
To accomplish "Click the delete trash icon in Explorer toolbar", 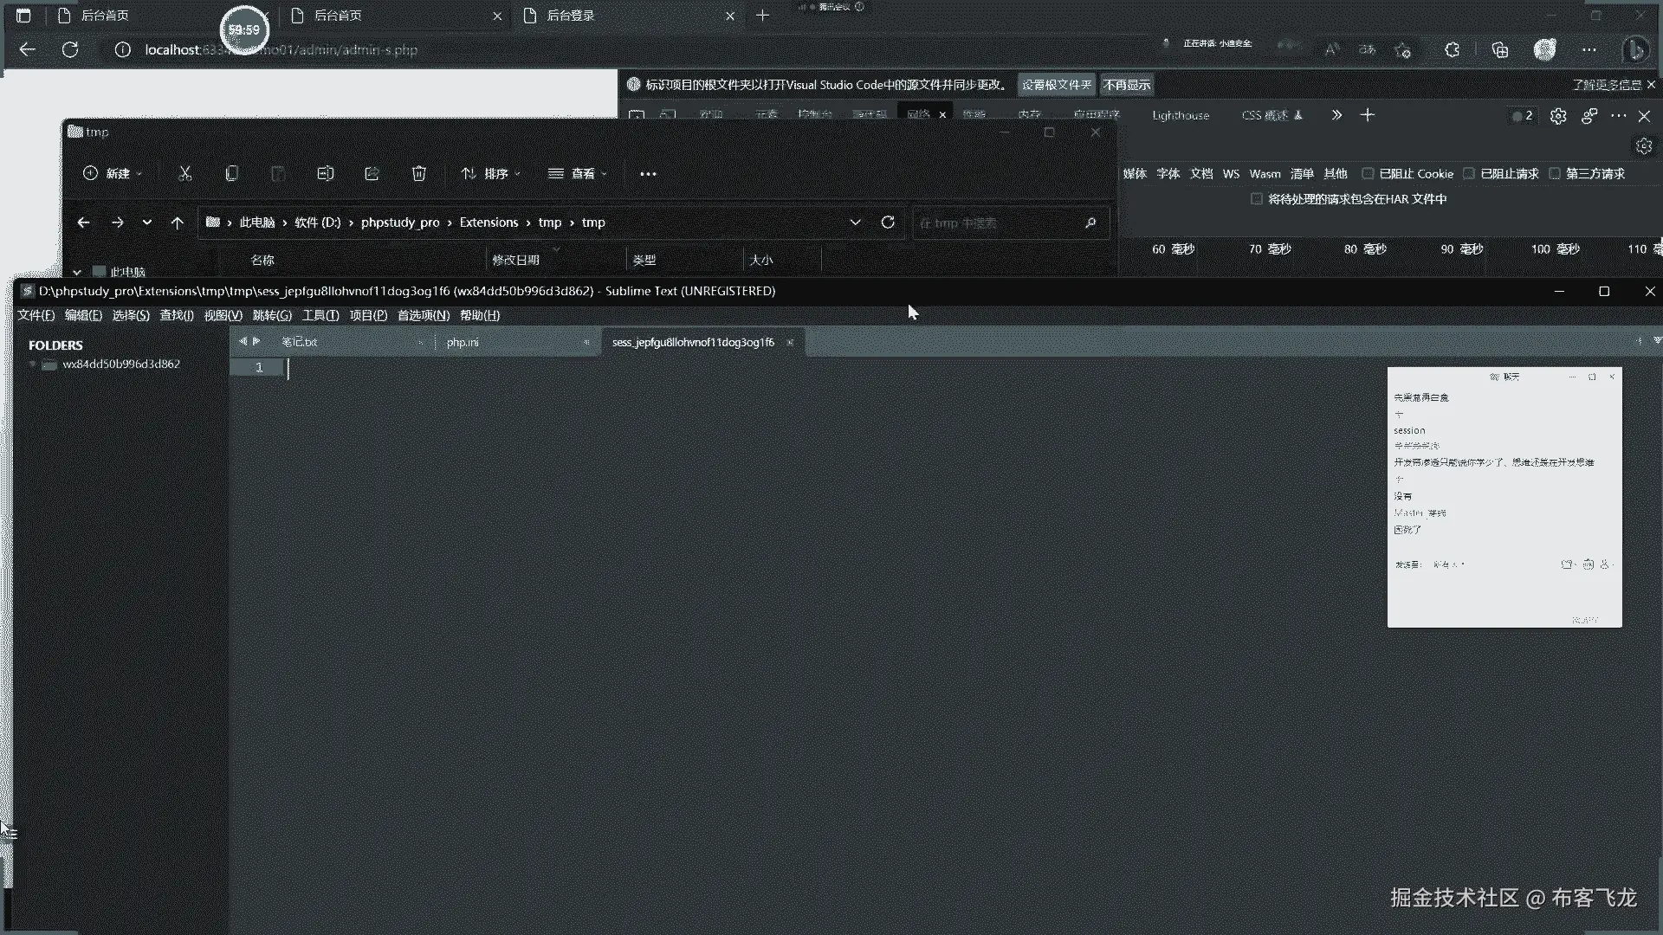I will (x=418, y=174).
